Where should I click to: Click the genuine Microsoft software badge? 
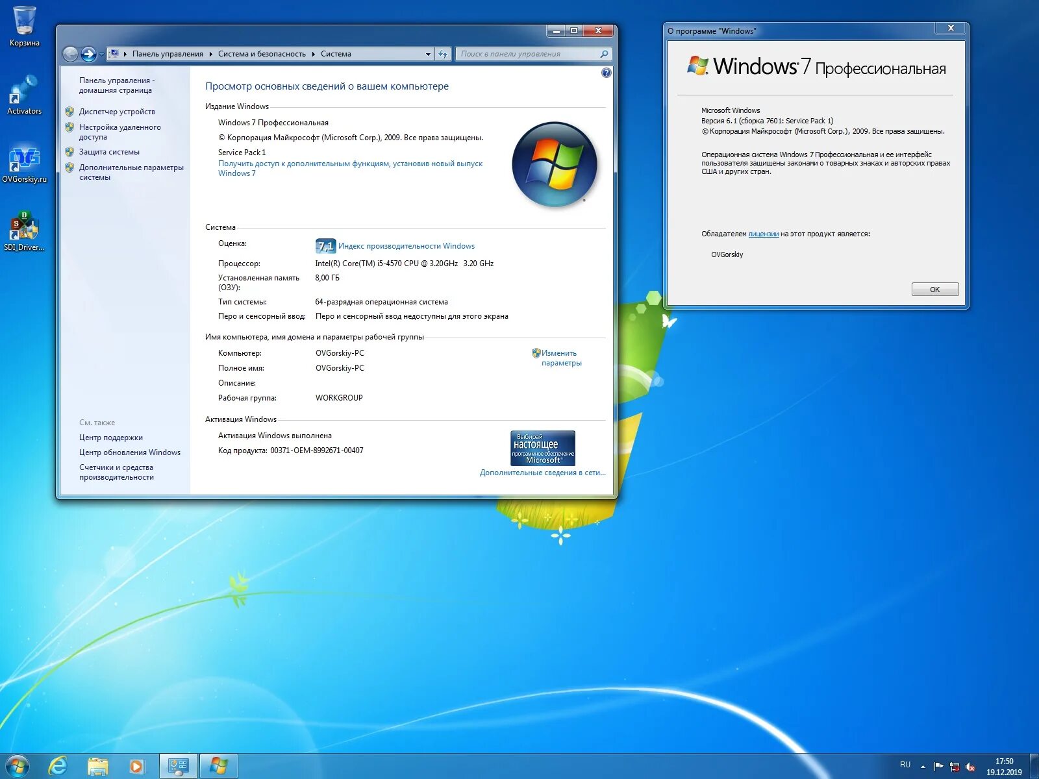(x=543, y=448)
